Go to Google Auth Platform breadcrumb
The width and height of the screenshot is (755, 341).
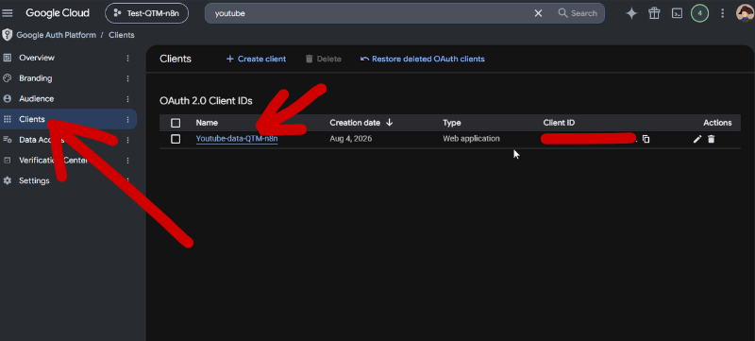[x=56, y=35]
